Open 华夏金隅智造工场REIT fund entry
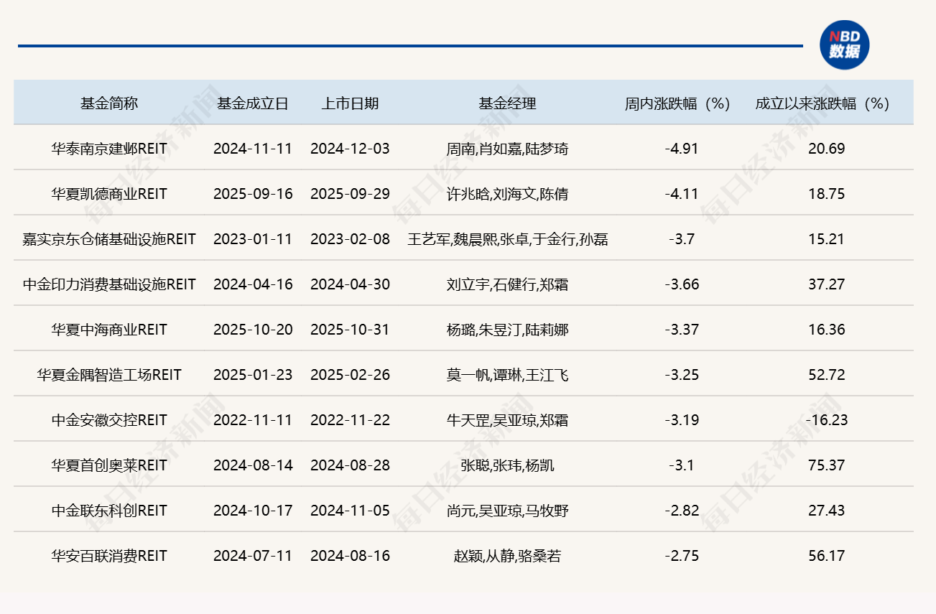Screen dimensions: 936x614 coord(109,375)
